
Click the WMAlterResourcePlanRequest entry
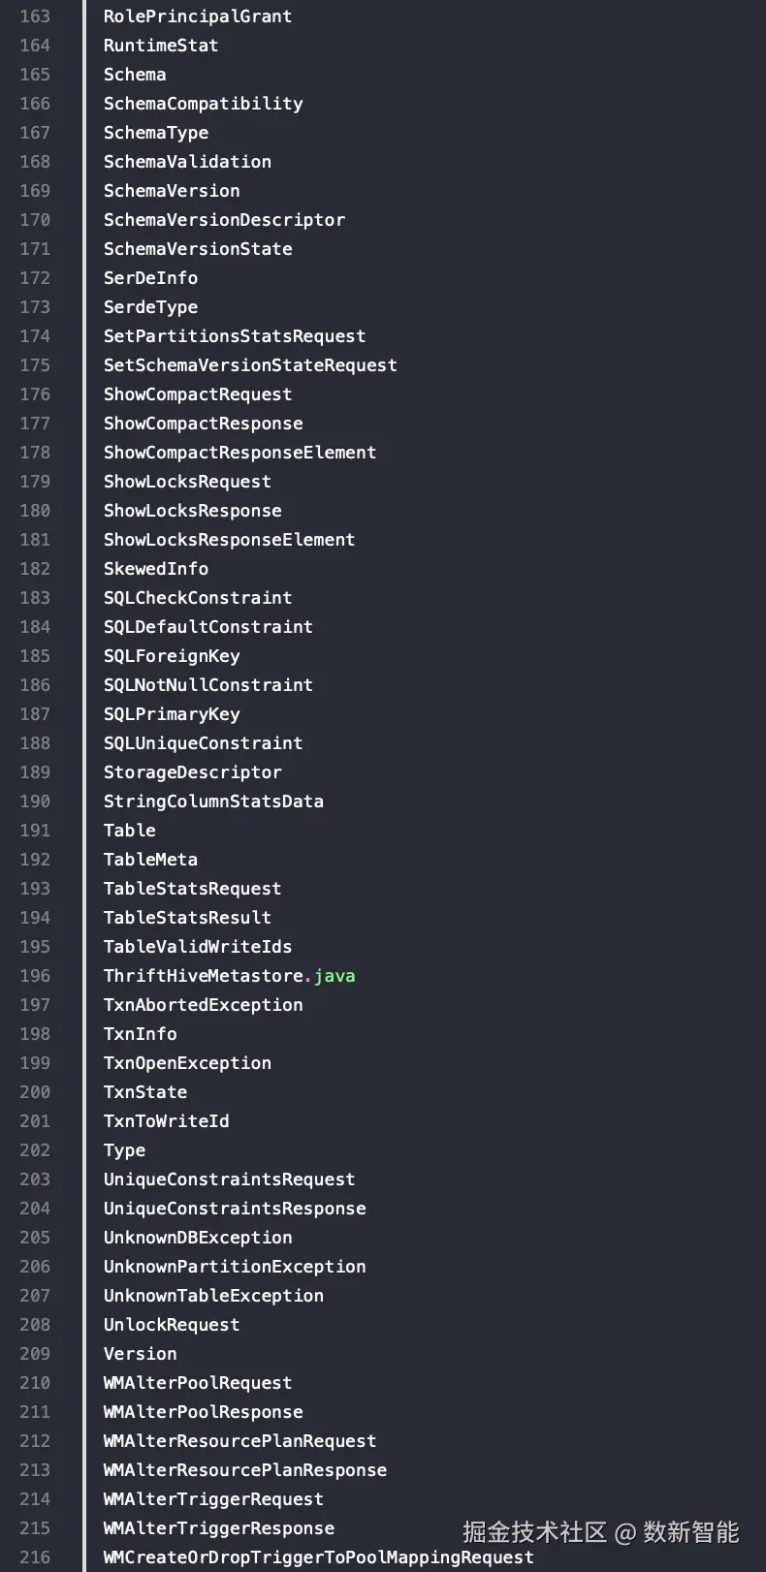pyautogui.click(x=239, y=1441)
